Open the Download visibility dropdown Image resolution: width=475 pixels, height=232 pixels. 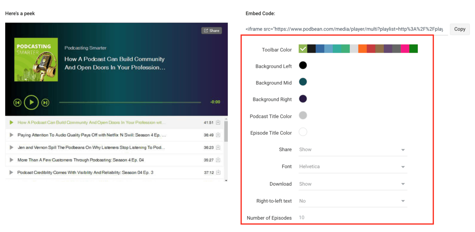pyautogui.click(x=353, y=184)
